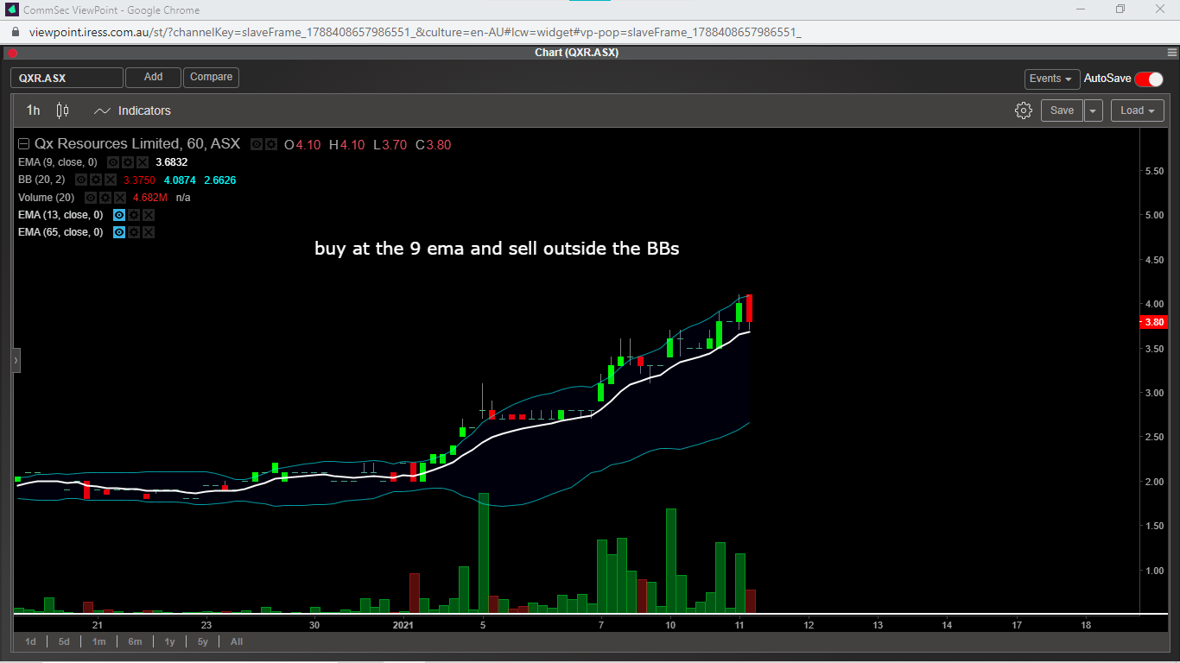Select the 6m time range
Image resolution: width=1180 pixels, height=663 pixels.
tap(135, 641)
